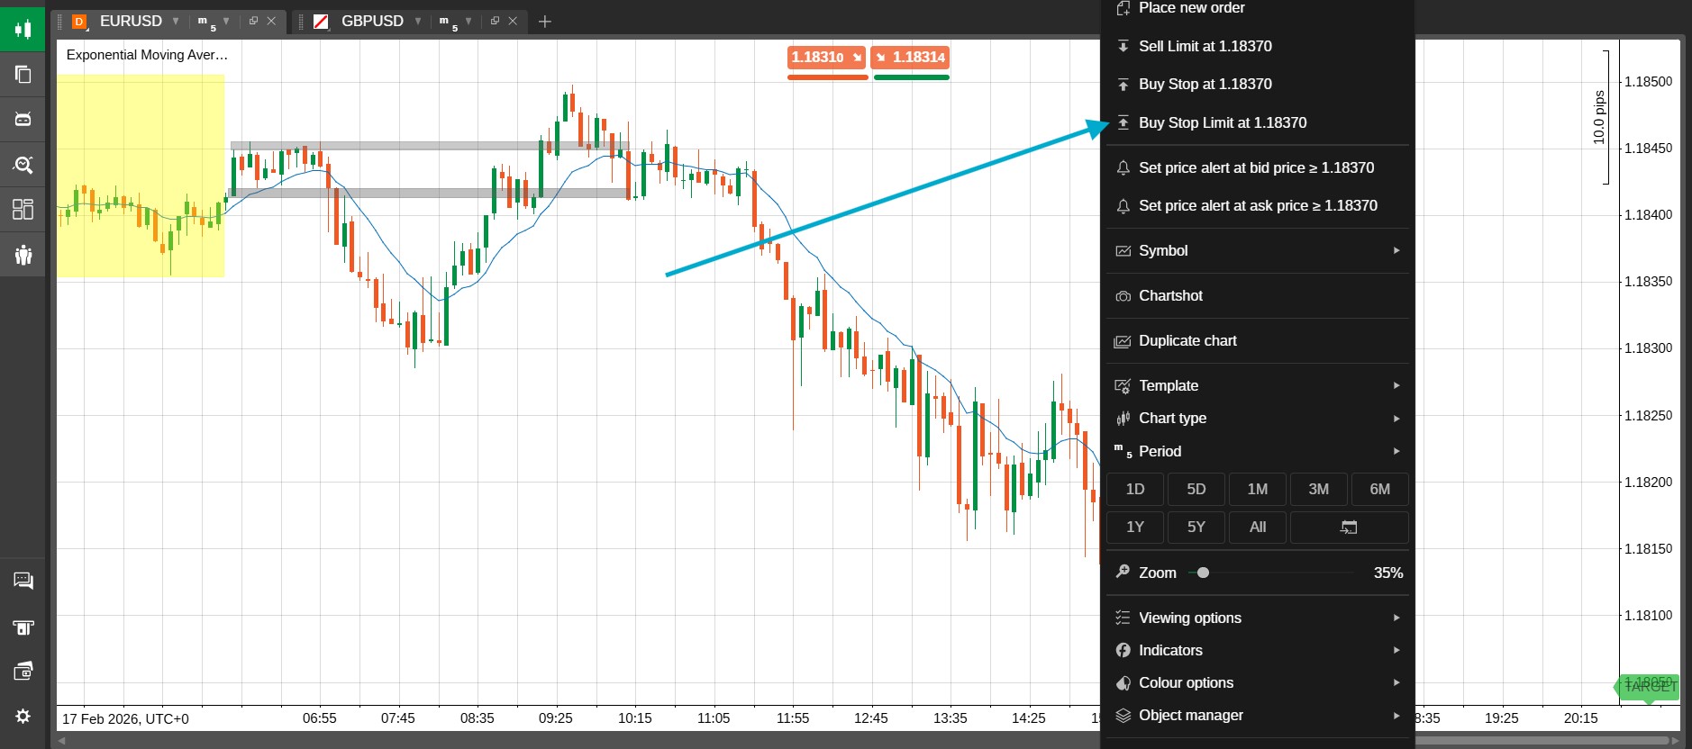Add a new chart tab with plus

point(545,22)
